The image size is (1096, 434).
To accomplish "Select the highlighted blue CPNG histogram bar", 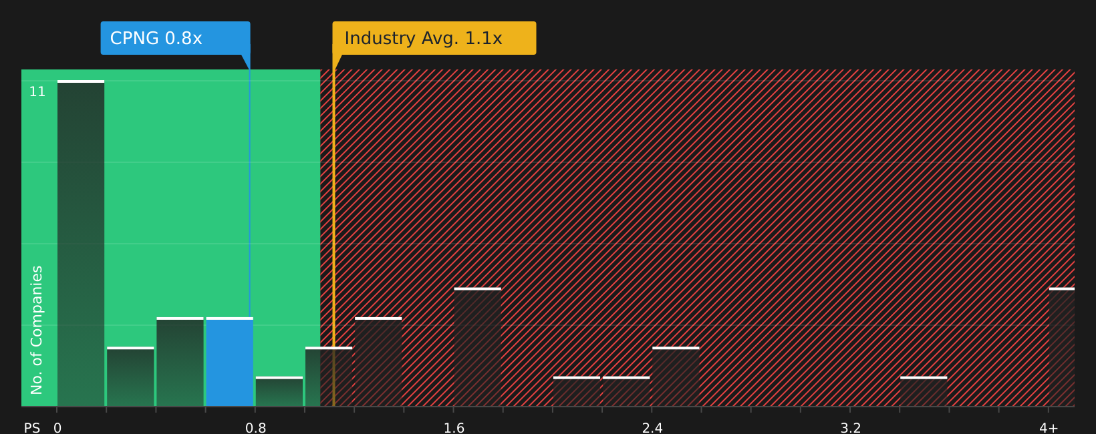I will point(230,362).
